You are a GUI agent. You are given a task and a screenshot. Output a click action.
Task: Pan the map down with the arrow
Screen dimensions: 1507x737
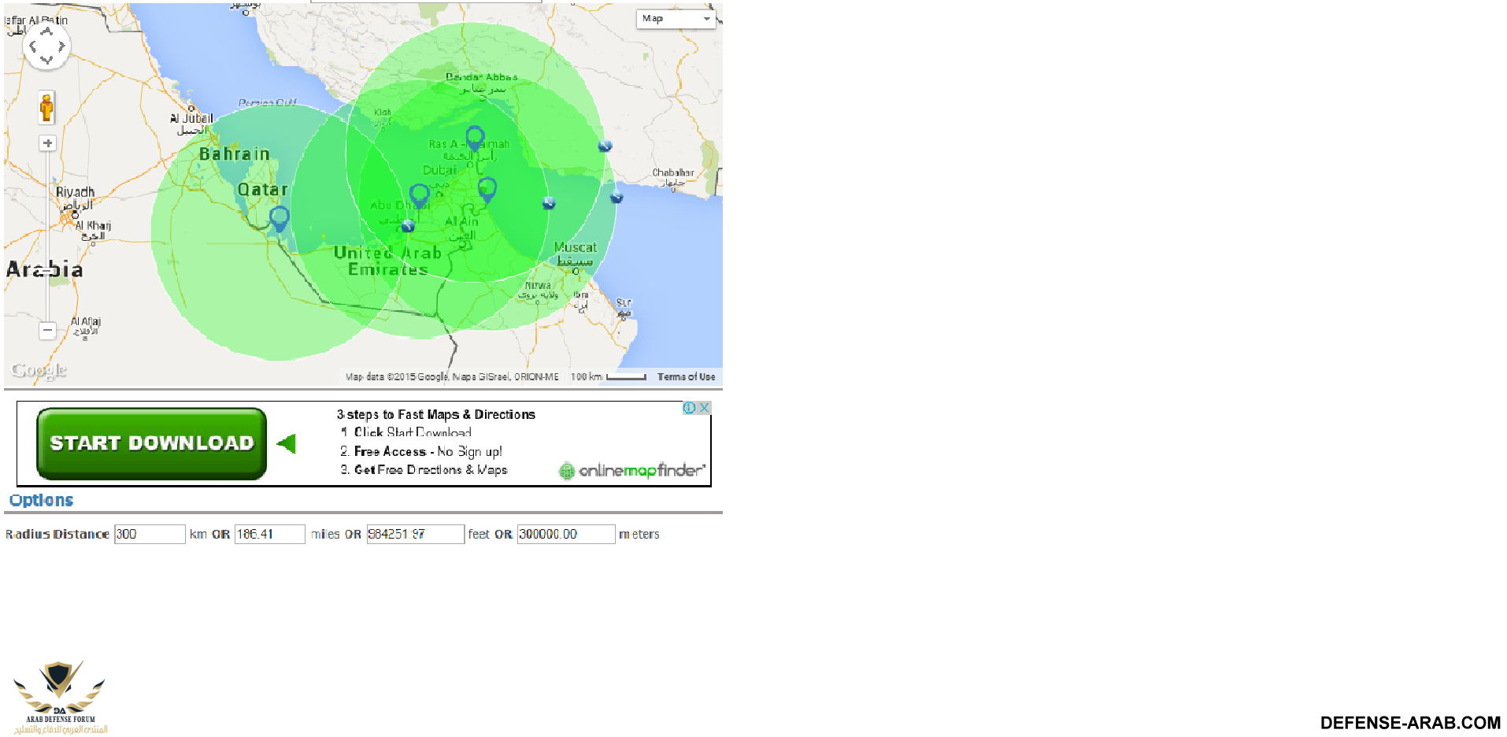pos(46,61)
